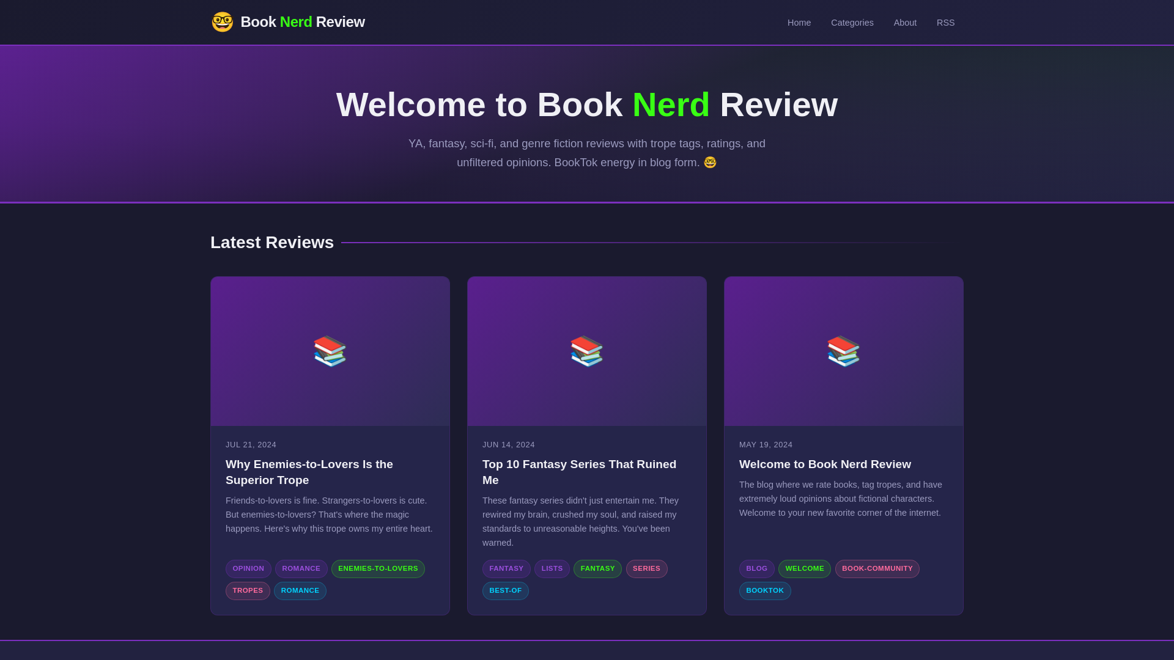Click books icon on Top 10 Fantasy card
Viewport: 1174px width, 660px height.
coord(587,351)
